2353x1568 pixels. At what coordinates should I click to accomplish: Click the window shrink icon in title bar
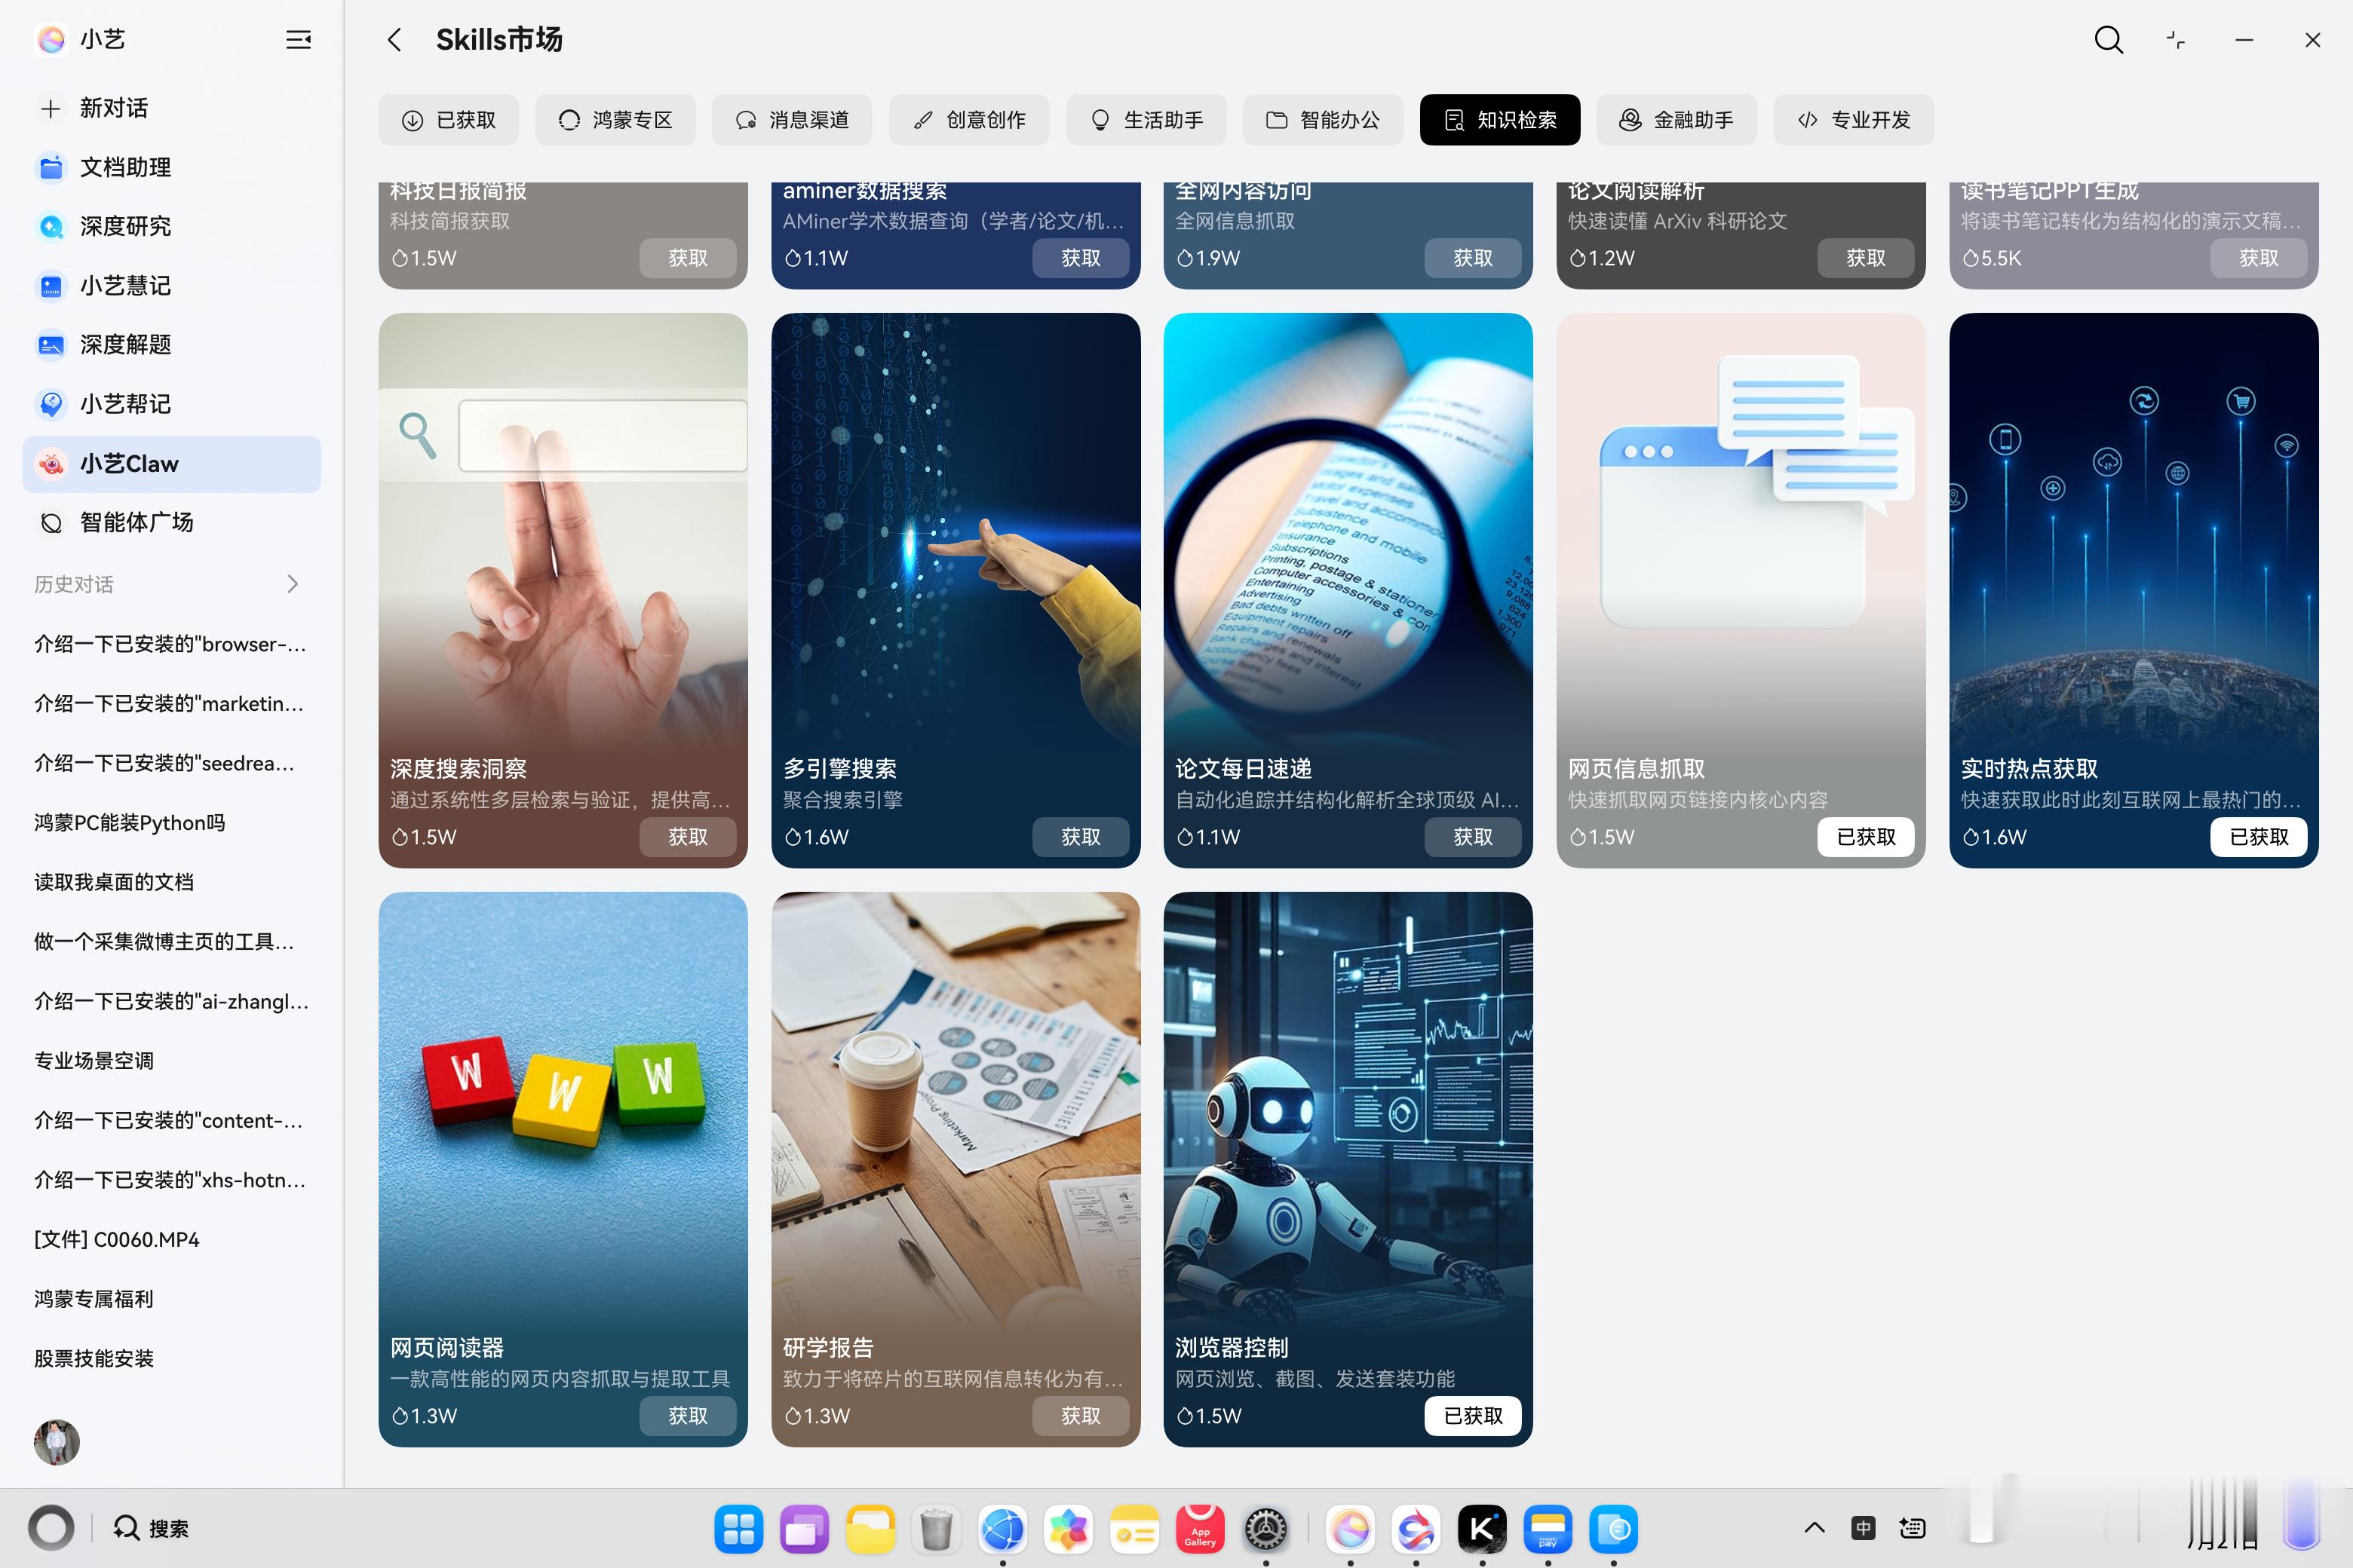[2175, 40]
